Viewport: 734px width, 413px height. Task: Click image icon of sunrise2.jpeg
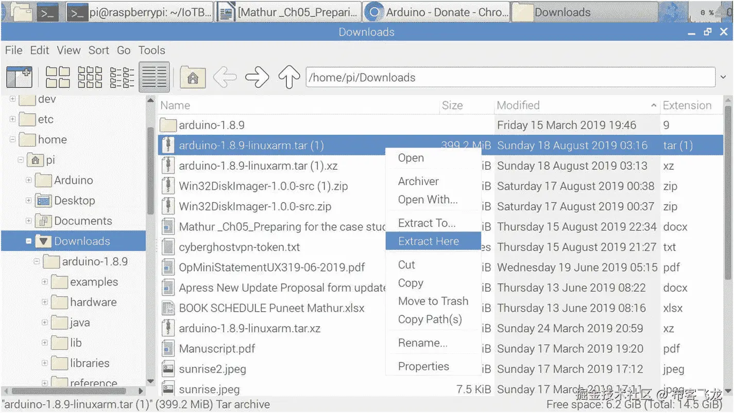[167, 369]
